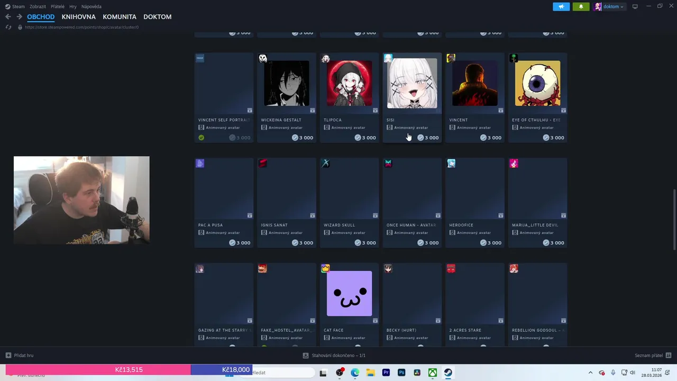Open downloads via Stahování dokončeno status
This screenshot has width=677, height=381.
(334, 356)
